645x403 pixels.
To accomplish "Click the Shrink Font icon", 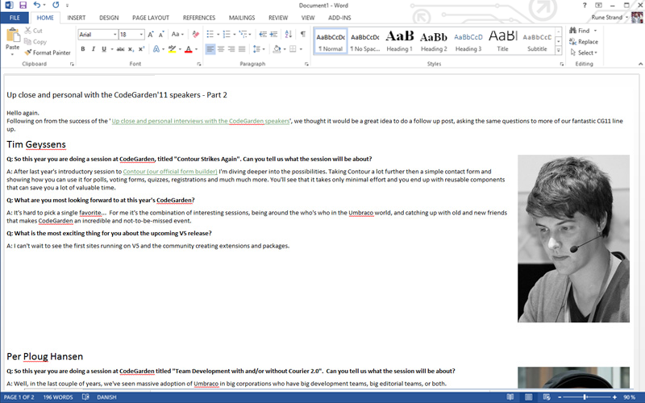I will point(160,34).
